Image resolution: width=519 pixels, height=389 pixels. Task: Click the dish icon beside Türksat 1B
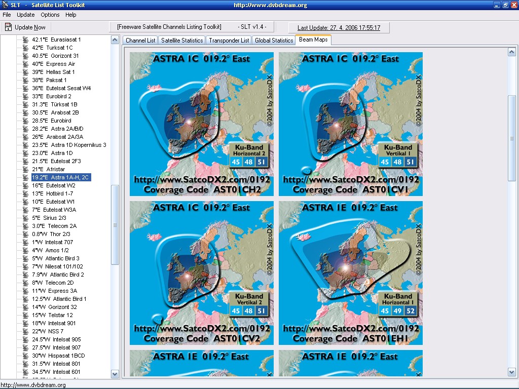point(25,104)
